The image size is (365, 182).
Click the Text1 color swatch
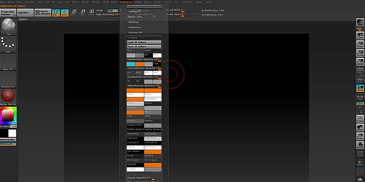coord(135,95)
